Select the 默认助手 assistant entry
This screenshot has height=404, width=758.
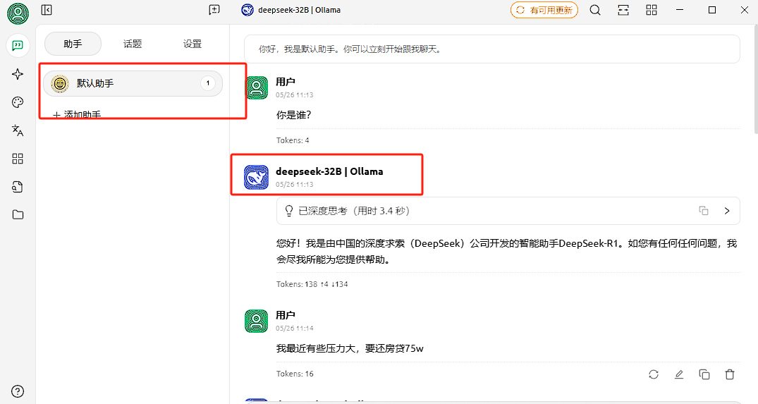[x=133, y=83]
